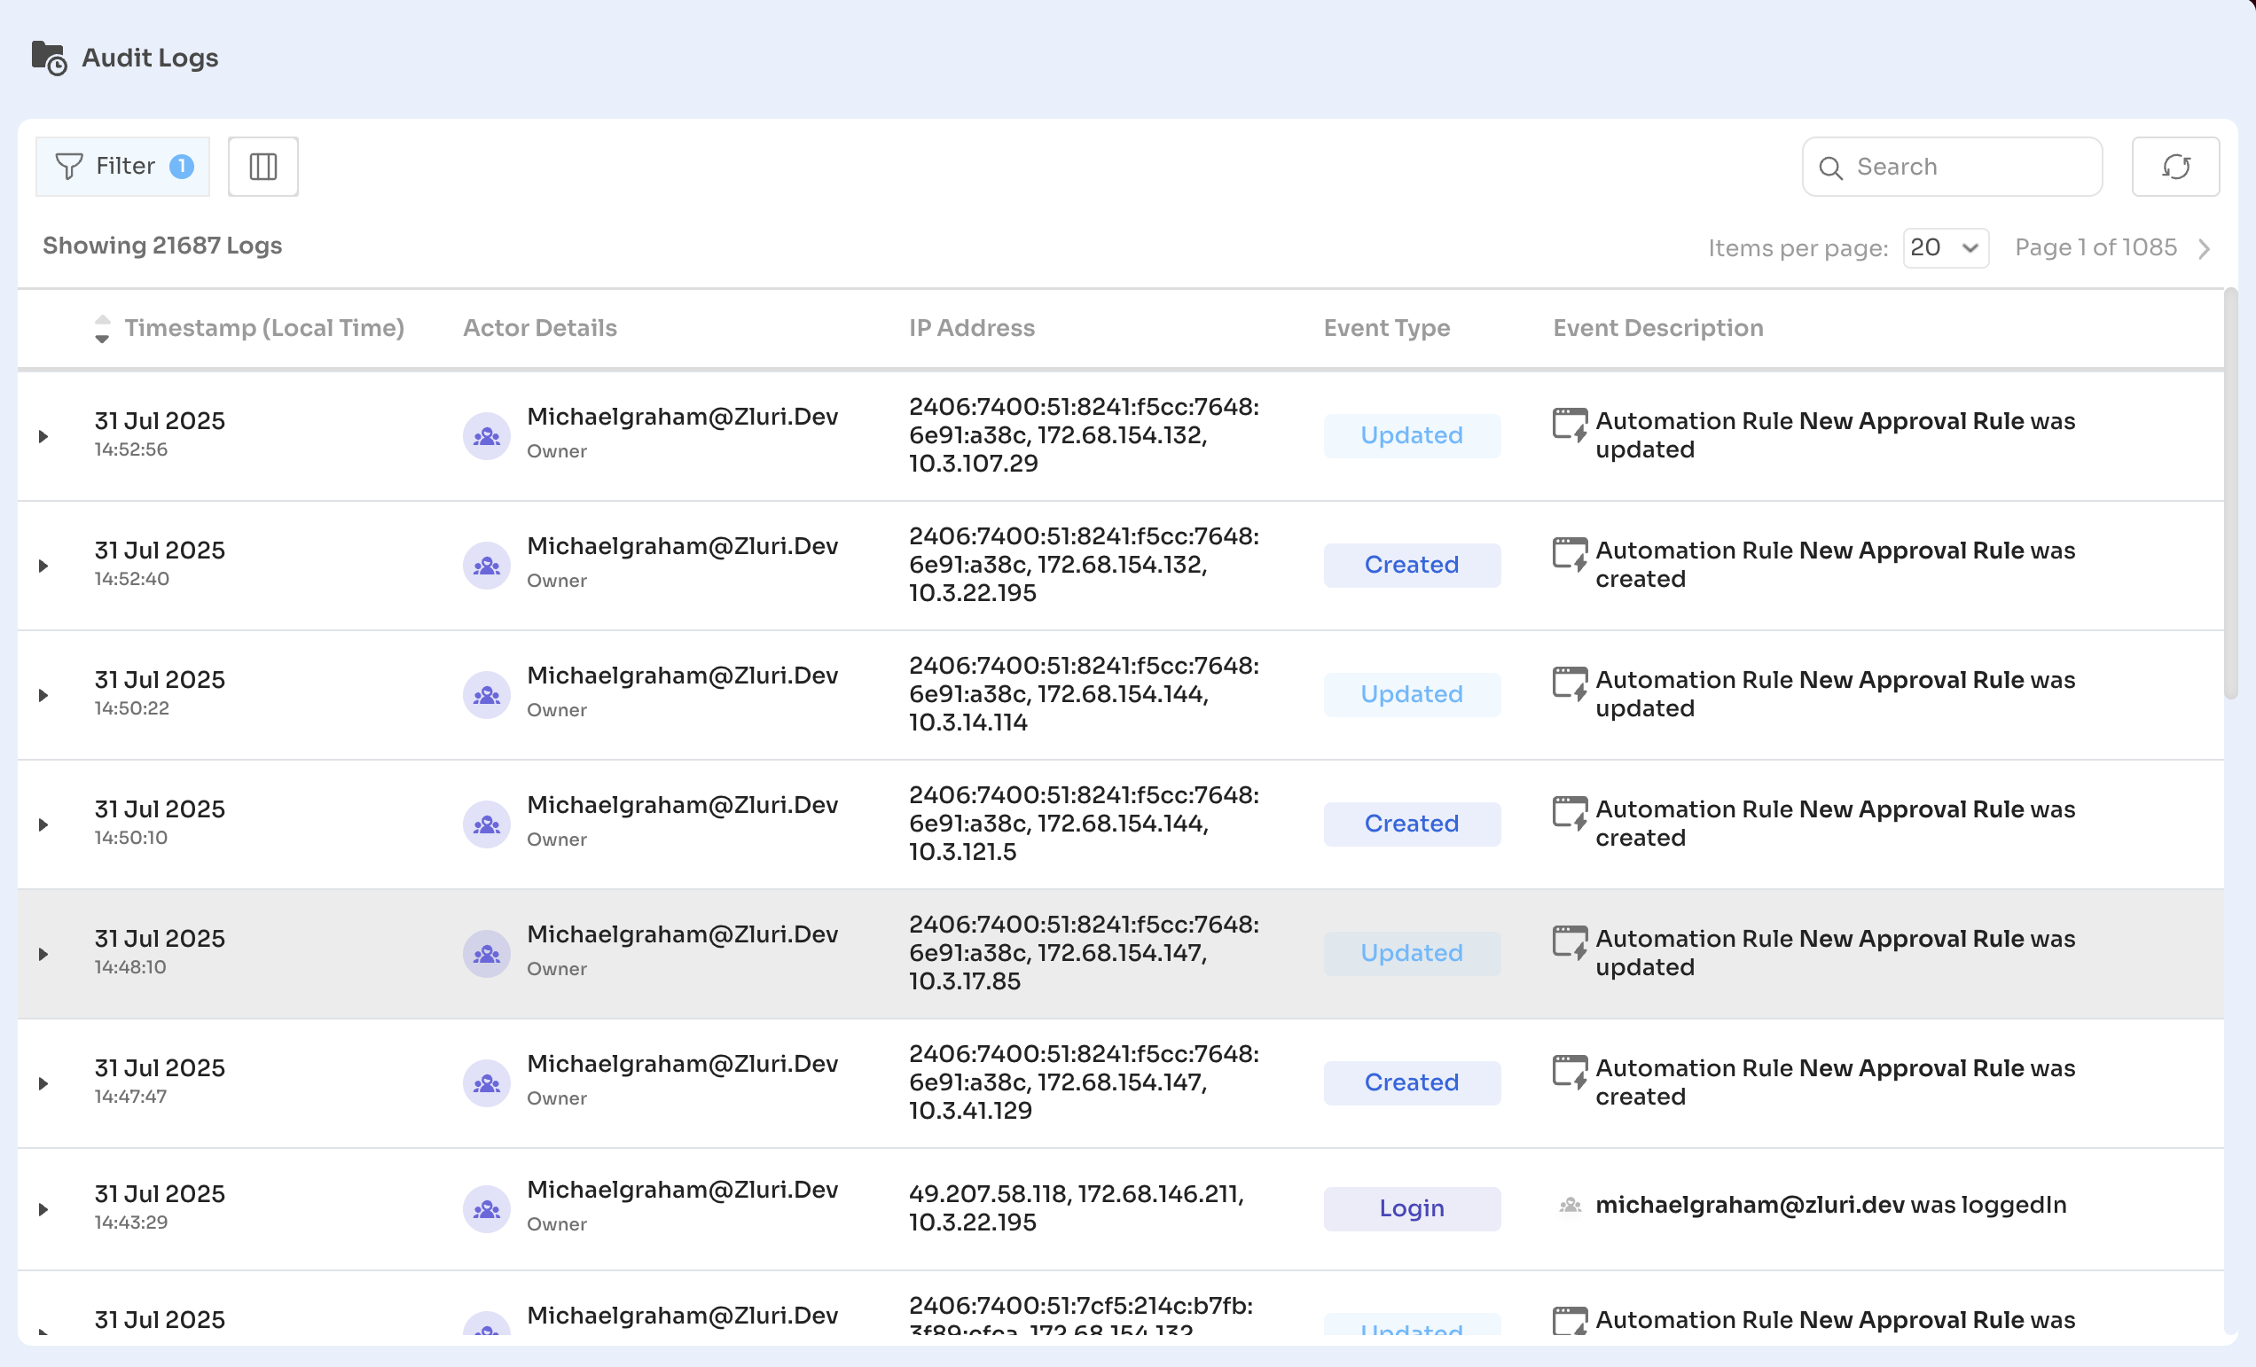Select IP address 49.207.58.118 entry
The image size is (2256, 1367).
pos(1076,1208)
